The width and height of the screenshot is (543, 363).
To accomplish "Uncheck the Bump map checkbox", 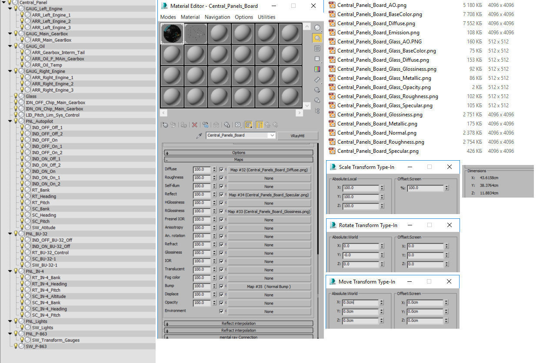I will 221,286.
